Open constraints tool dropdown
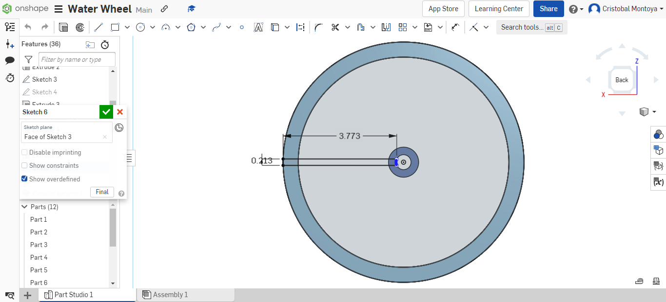 [x=486, y=27]
